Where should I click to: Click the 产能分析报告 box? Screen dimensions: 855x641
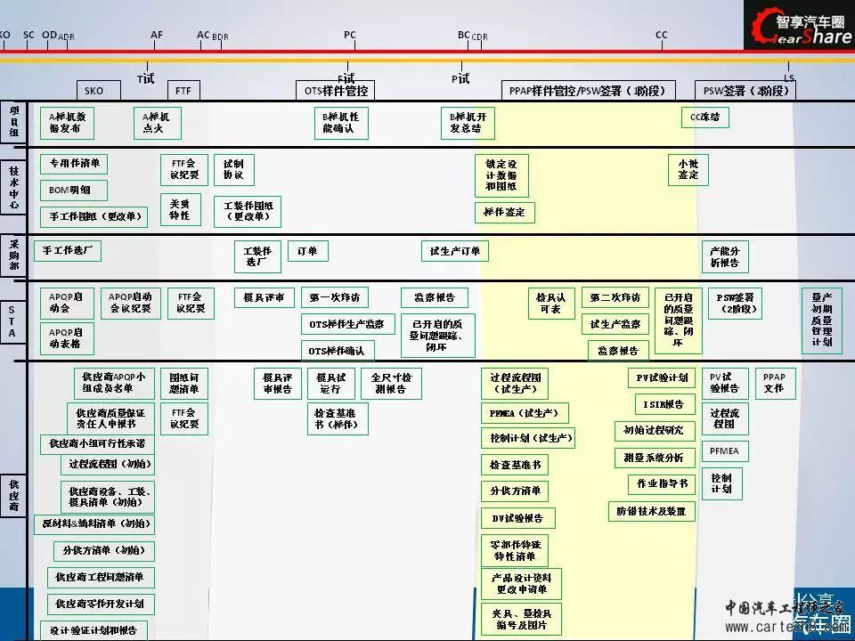[x=724, y=257]
